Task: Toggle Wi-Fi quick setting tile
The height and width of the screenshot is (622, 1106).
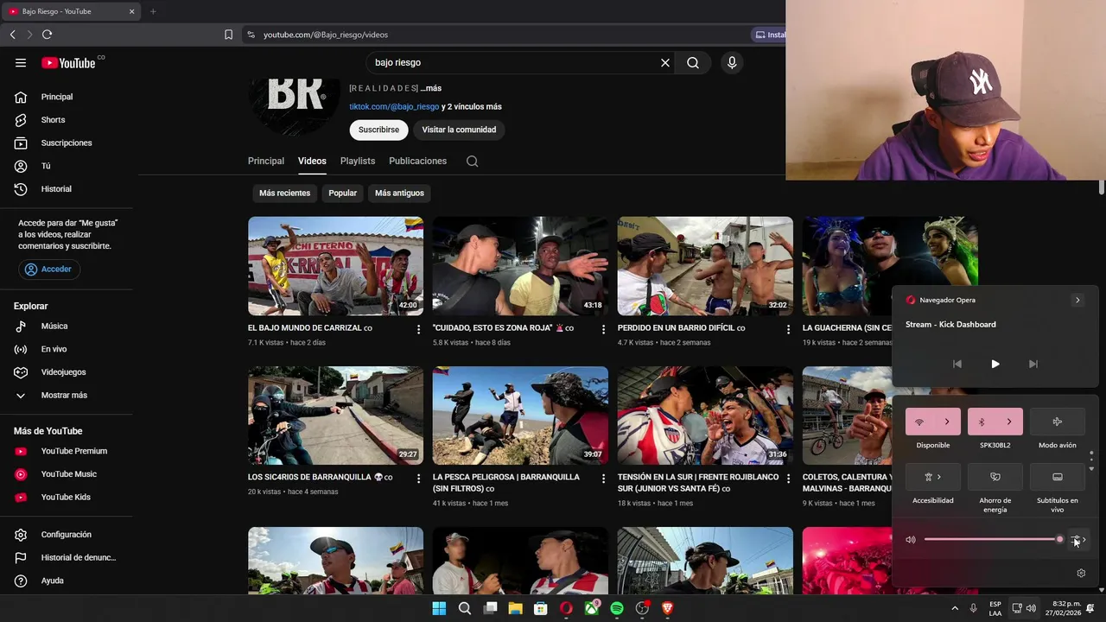Action: pos(919,422)
